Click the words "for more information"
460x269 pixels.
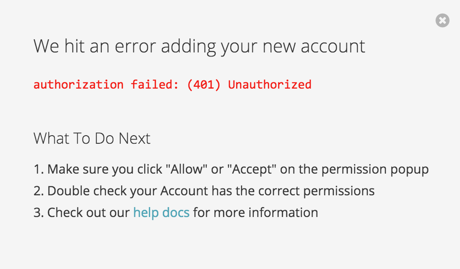coord(256,212)
